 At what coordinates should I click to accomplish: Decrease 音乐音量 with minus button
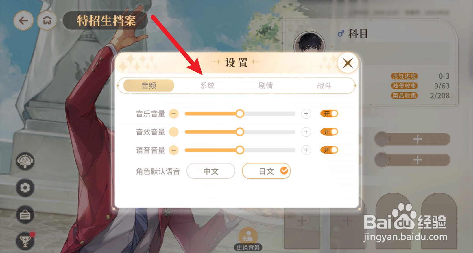174,114
